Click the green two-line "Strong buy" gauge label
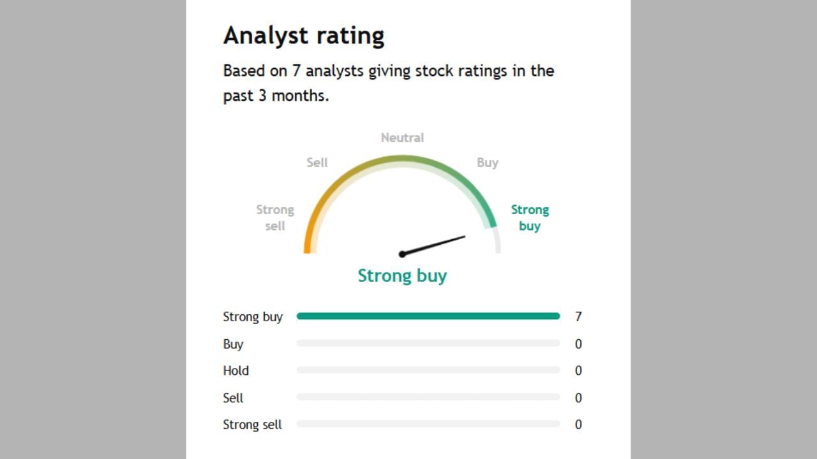 coord(530,218)
